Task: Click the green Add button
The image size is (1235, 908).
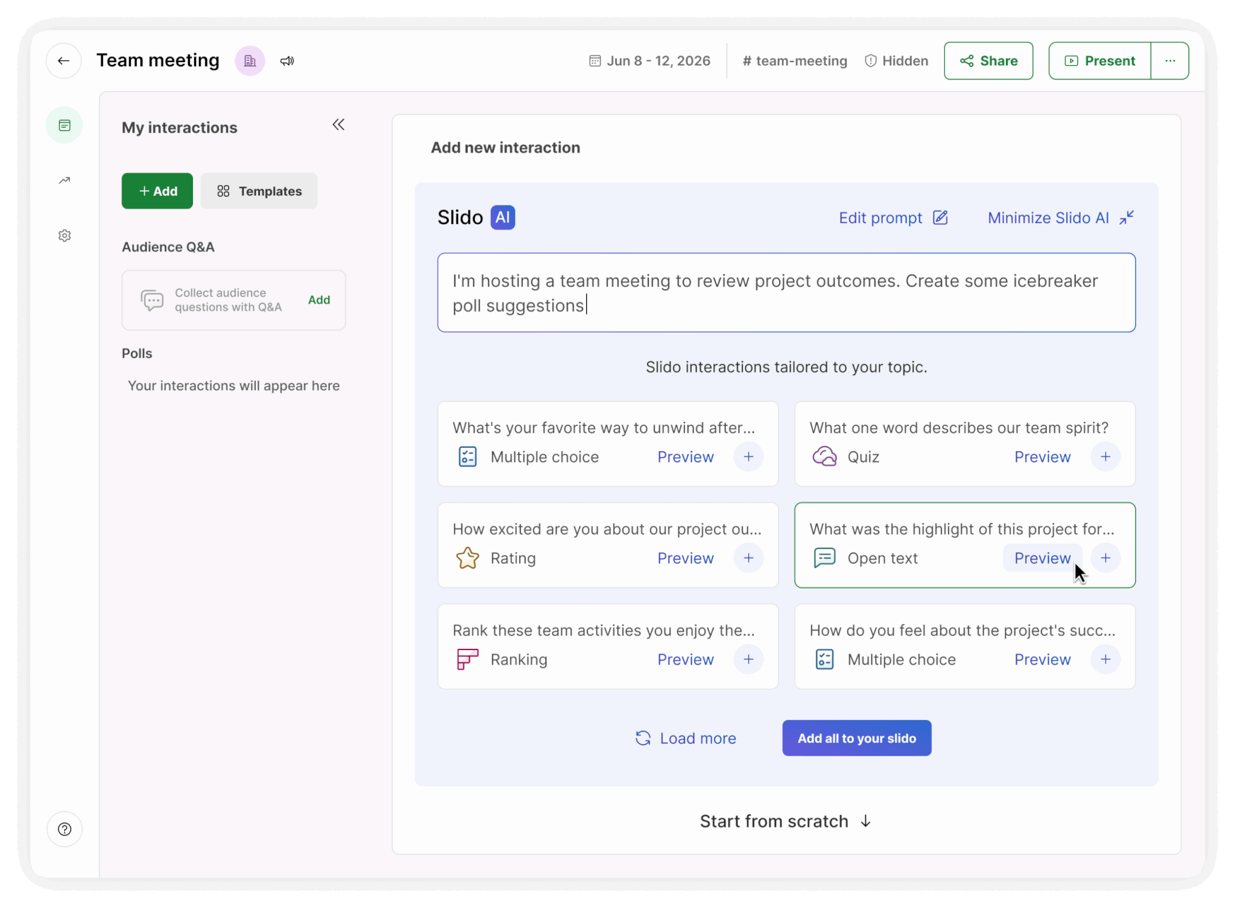Action: pyautogui.click(x=157, y=191)
